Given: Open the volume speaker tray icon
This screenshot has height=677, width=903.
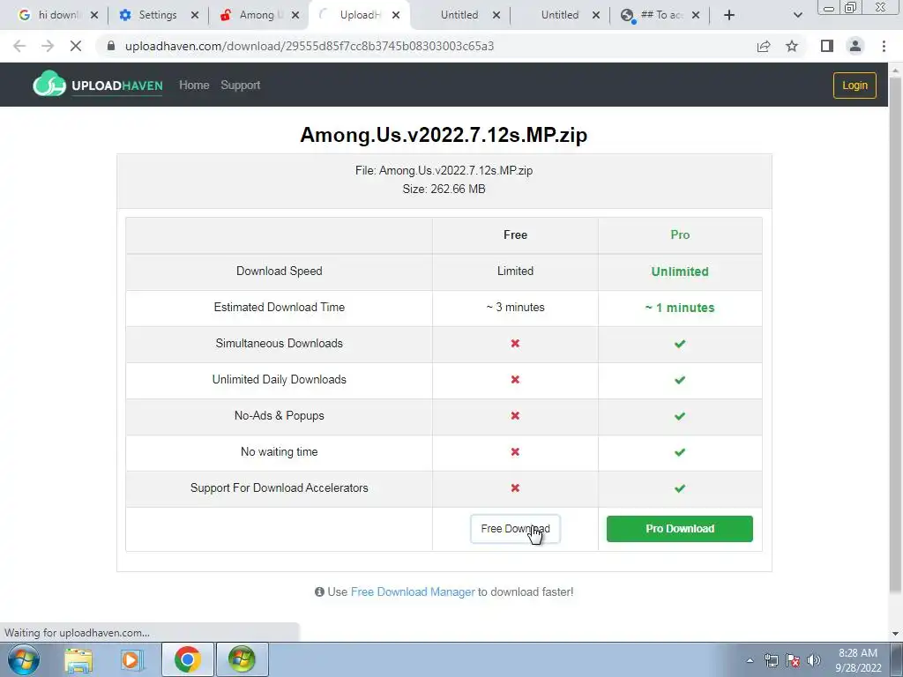Looking at the screenshot, I should [x=814, y=660].
